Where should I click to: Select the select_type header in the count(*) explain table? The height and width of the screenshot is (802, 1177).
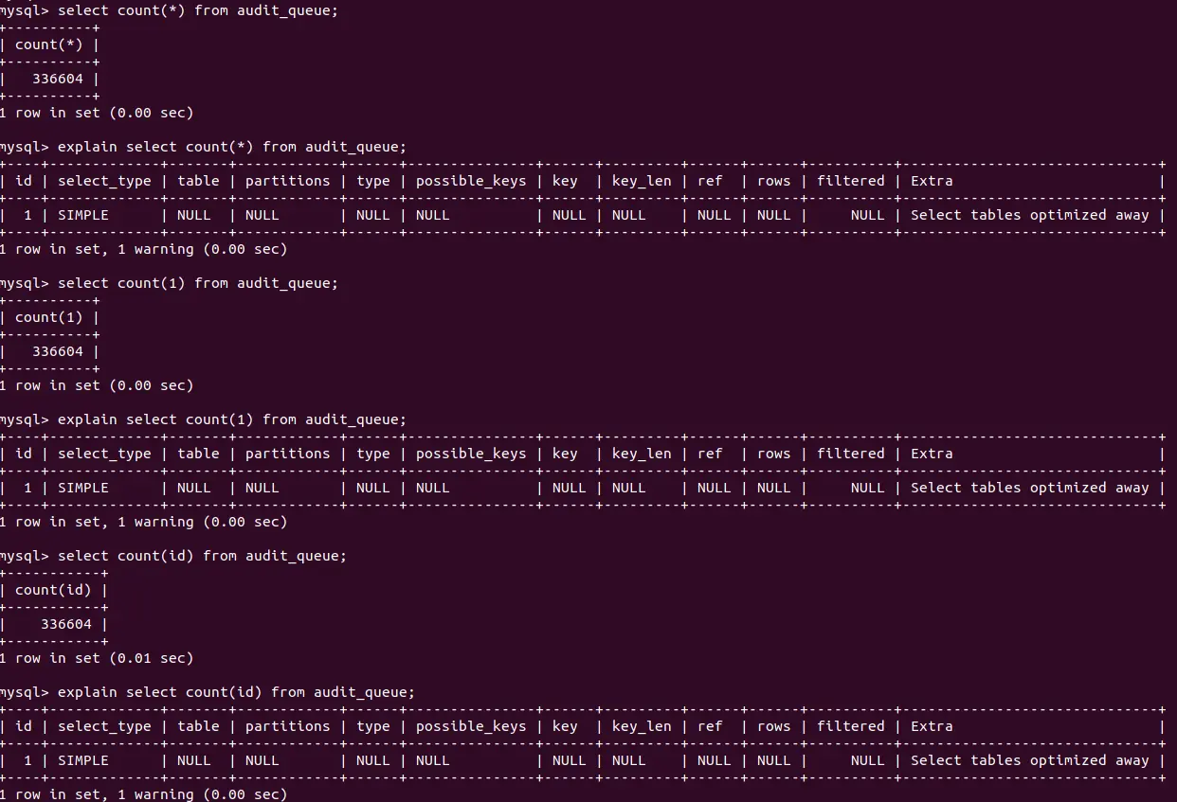click(104, 181)
